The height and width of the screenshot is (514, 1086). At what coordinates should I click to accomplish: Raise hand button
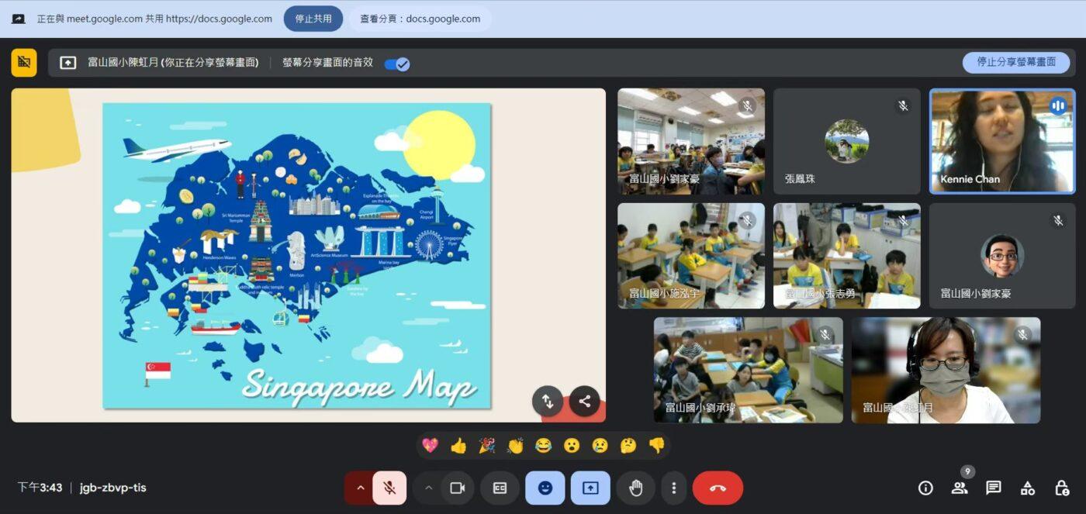pos(636,488)
